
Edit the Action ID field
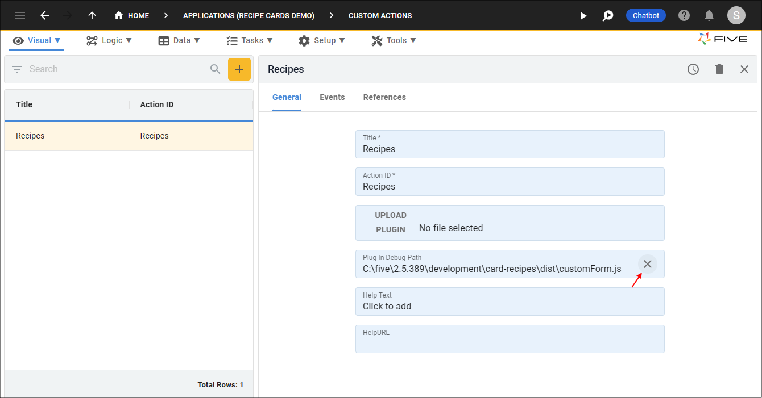point(510,182)
